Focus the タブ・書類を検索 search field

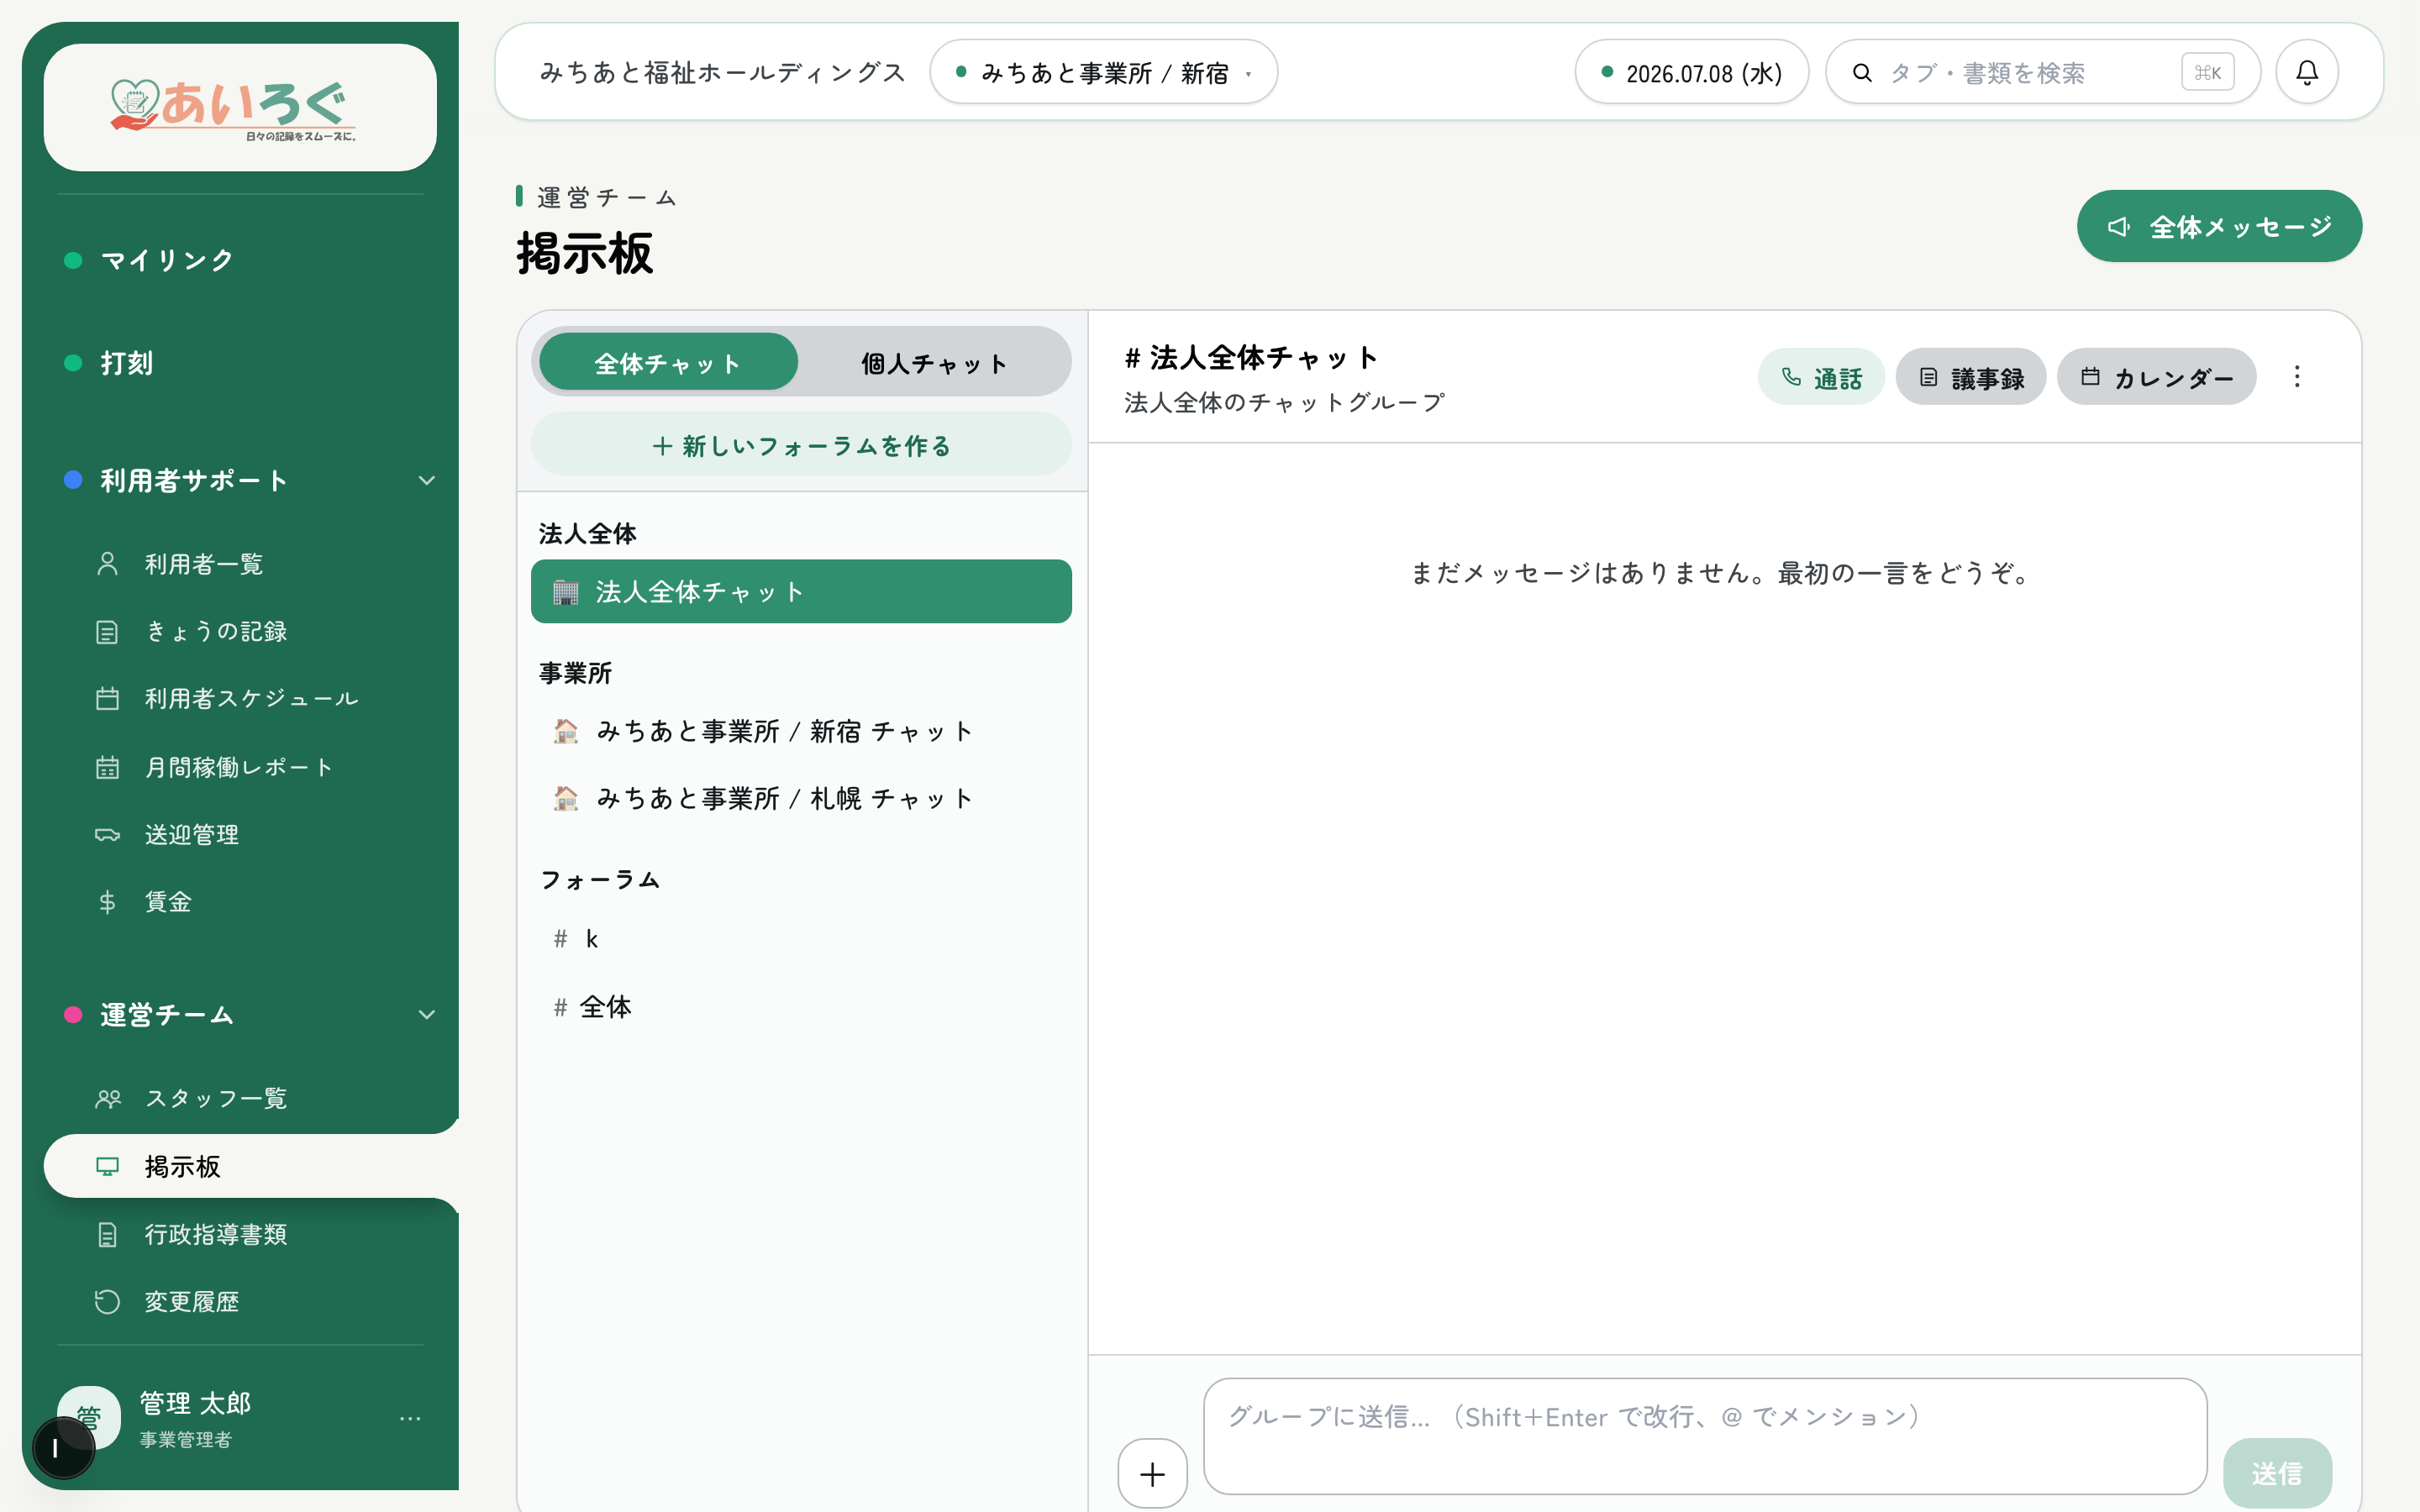(2042, 72)
